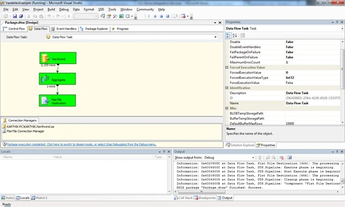Open the Debug menu

[x=64, y=9]
